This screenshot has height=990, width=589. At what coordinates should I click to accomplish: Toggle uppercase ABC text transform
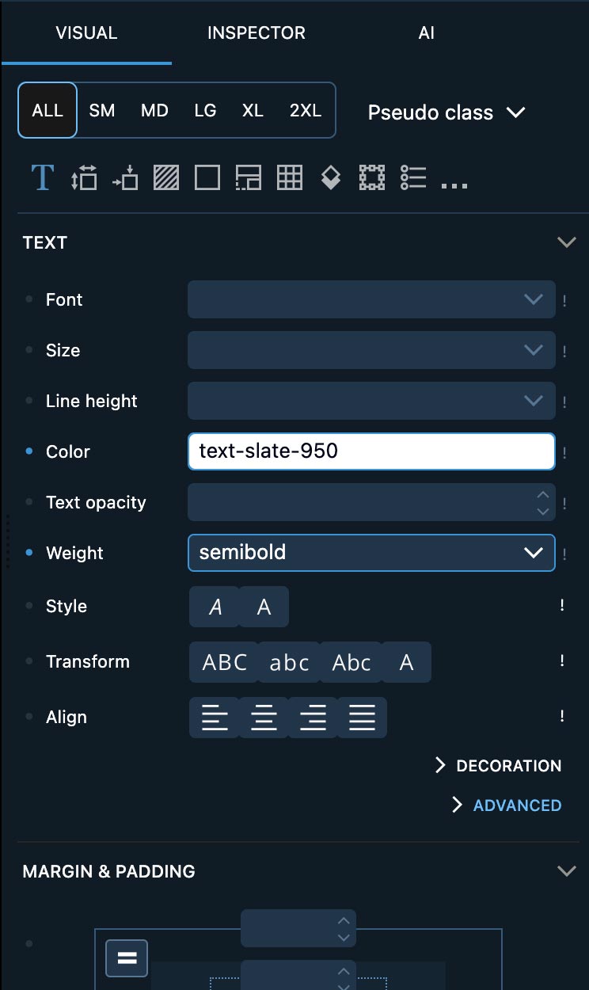click(225, 662)
